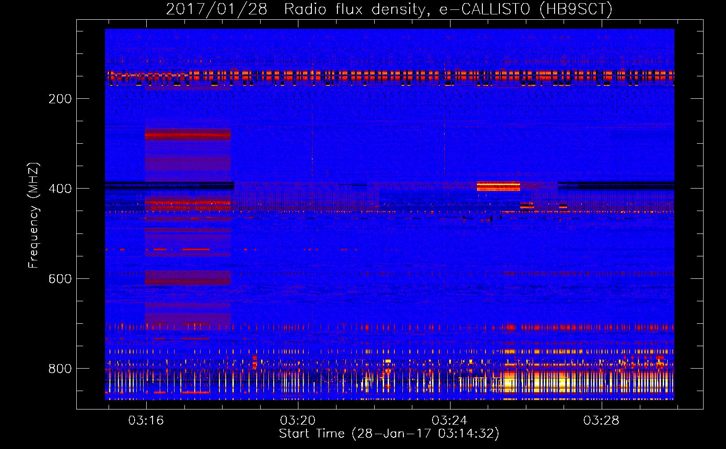The width and height of the screenshot is (726, 449).
Task: Click the red band near 280 MHz at 03:17
Action: (188, 134)
